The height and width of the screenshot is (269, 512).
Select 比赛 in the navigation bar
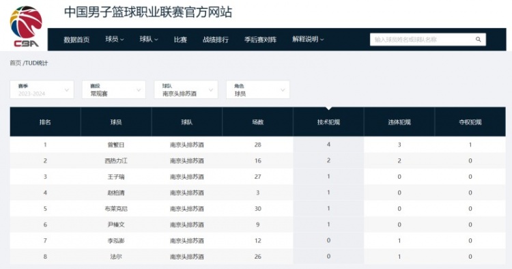tap(180, 40)
